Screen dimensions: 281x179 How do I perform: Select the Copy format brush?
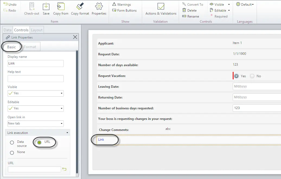tap(80, 6)
